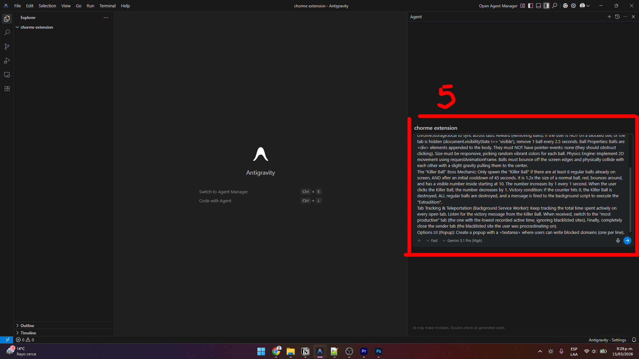The image size is (639, 359).
Task: Open errors and warnings status indicator
Action: [x=25, y=340]
